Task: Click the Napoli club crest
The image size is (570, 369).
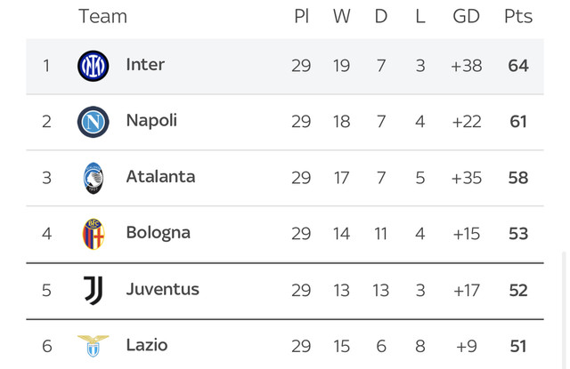Action: coord(93,122)
